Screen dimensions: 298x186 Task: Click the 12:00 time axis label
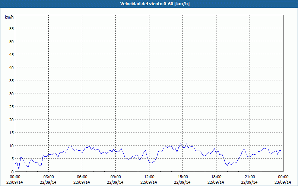(149, 177)
